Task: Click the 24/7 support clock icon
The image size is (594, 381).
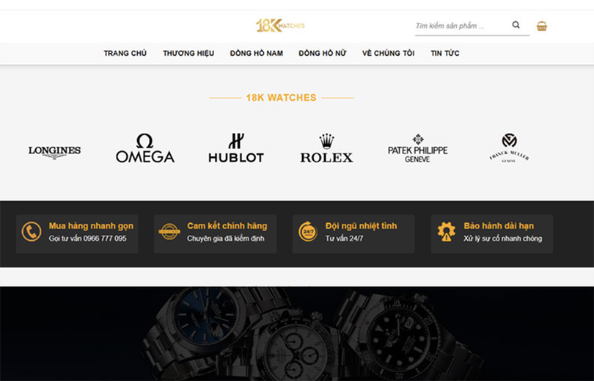Action: coord(308,232)
